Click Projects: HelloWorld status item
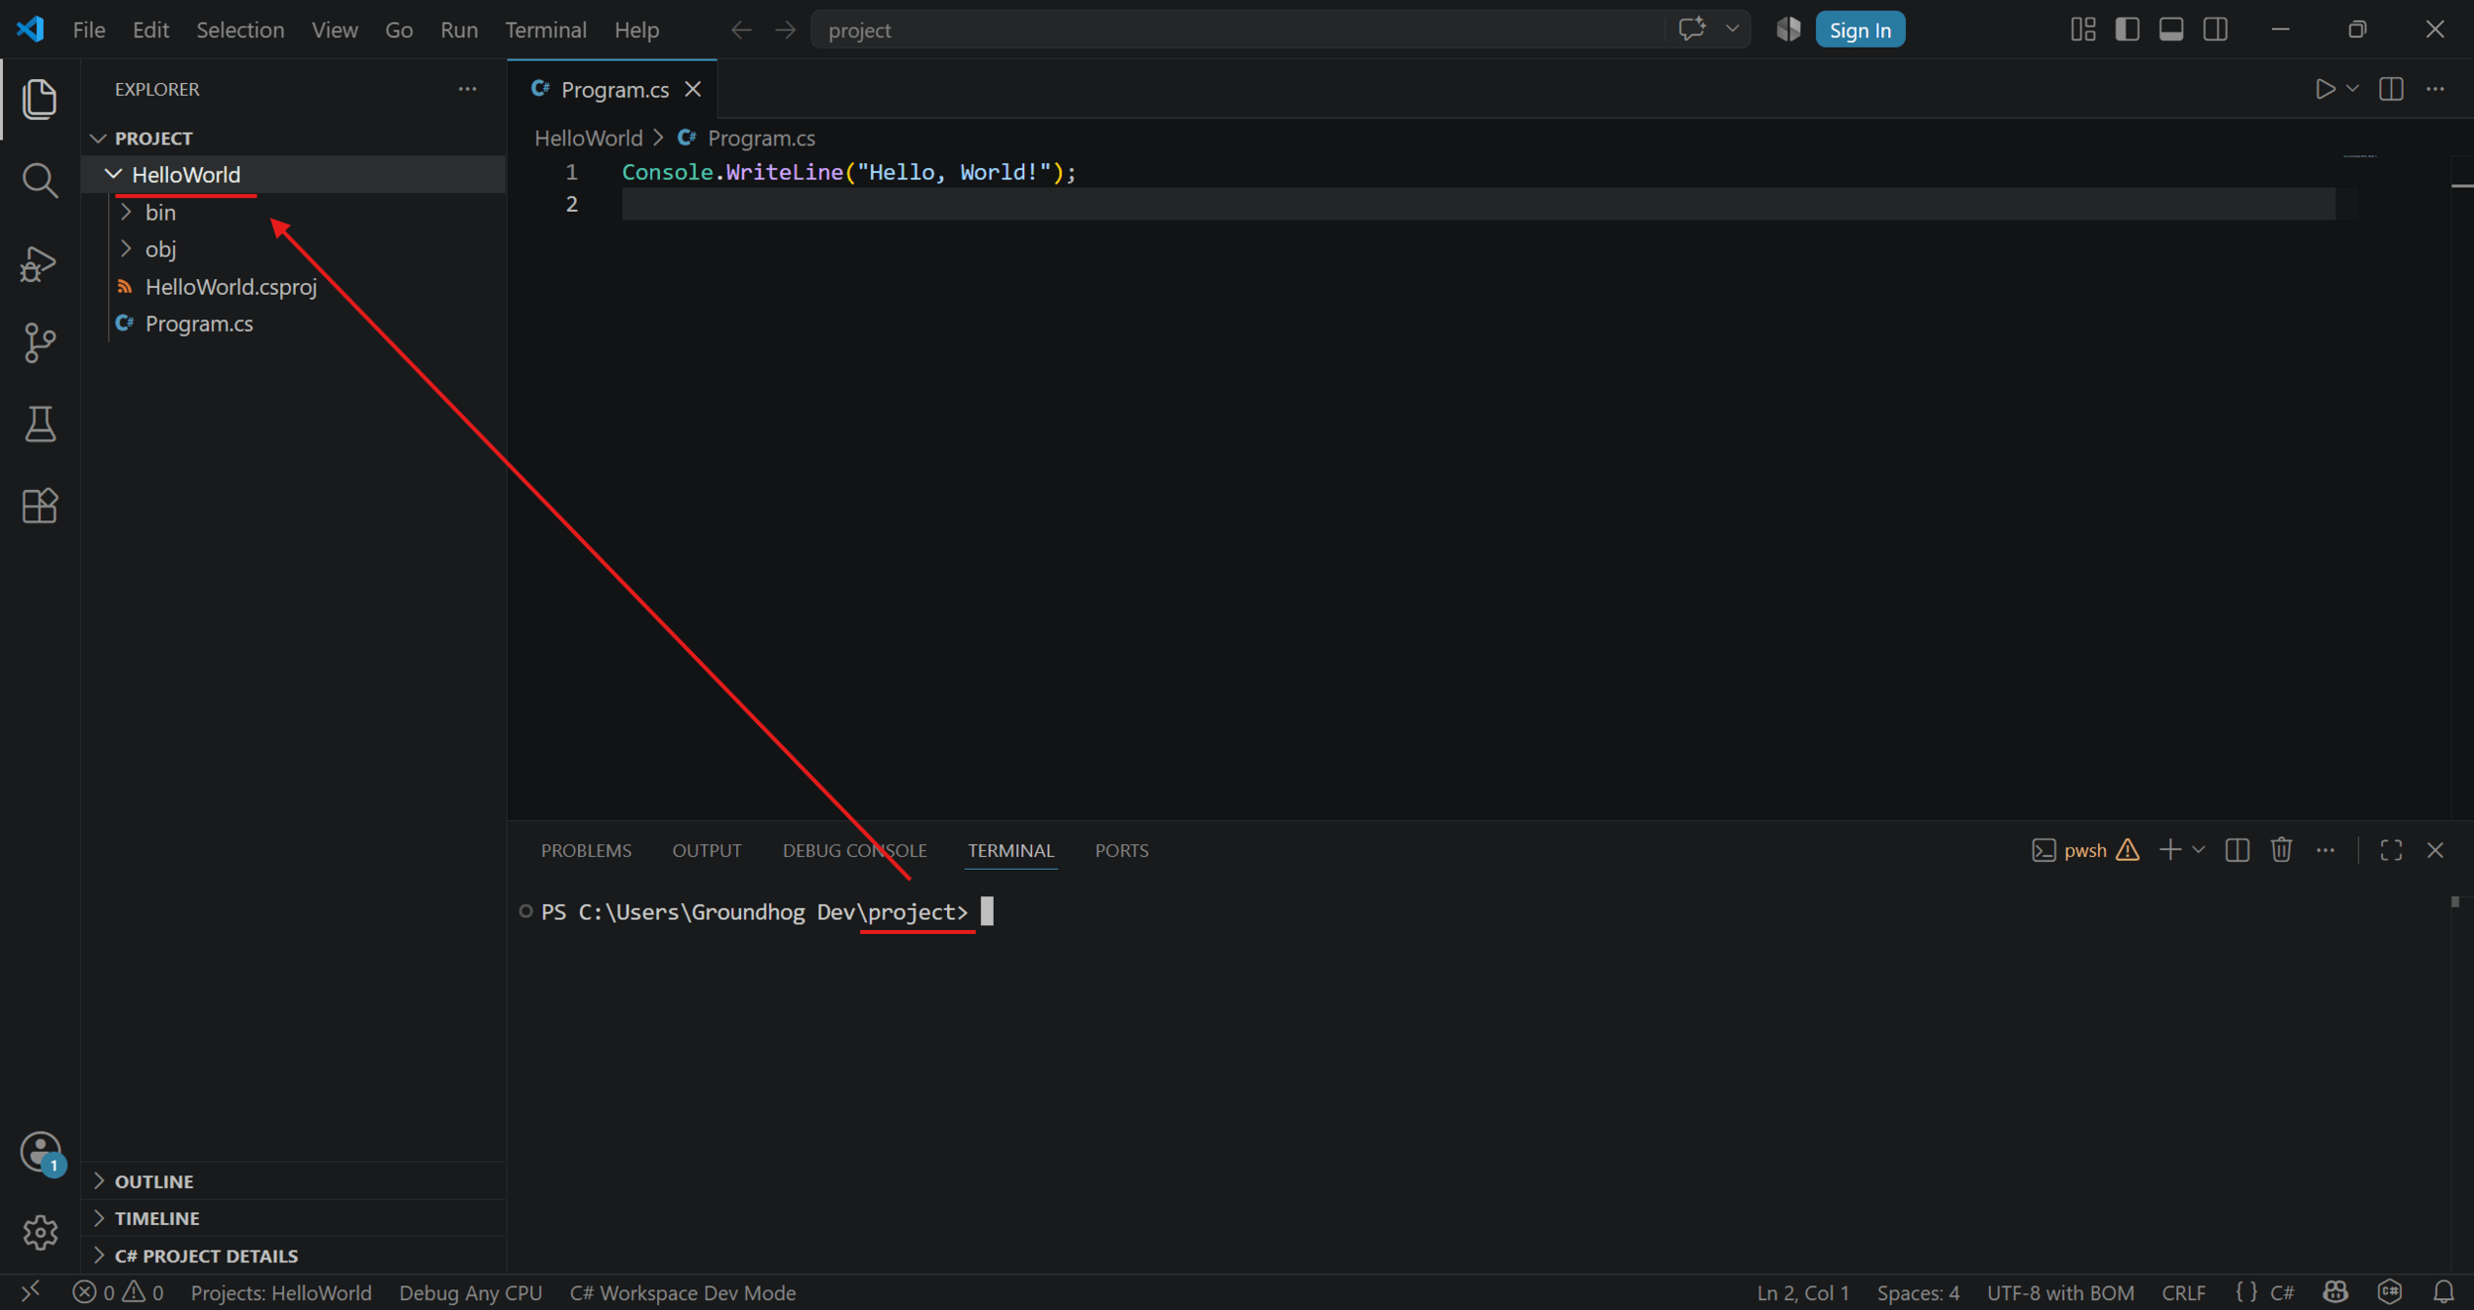The image size is (2474, 1310). tap(281, 1292)
